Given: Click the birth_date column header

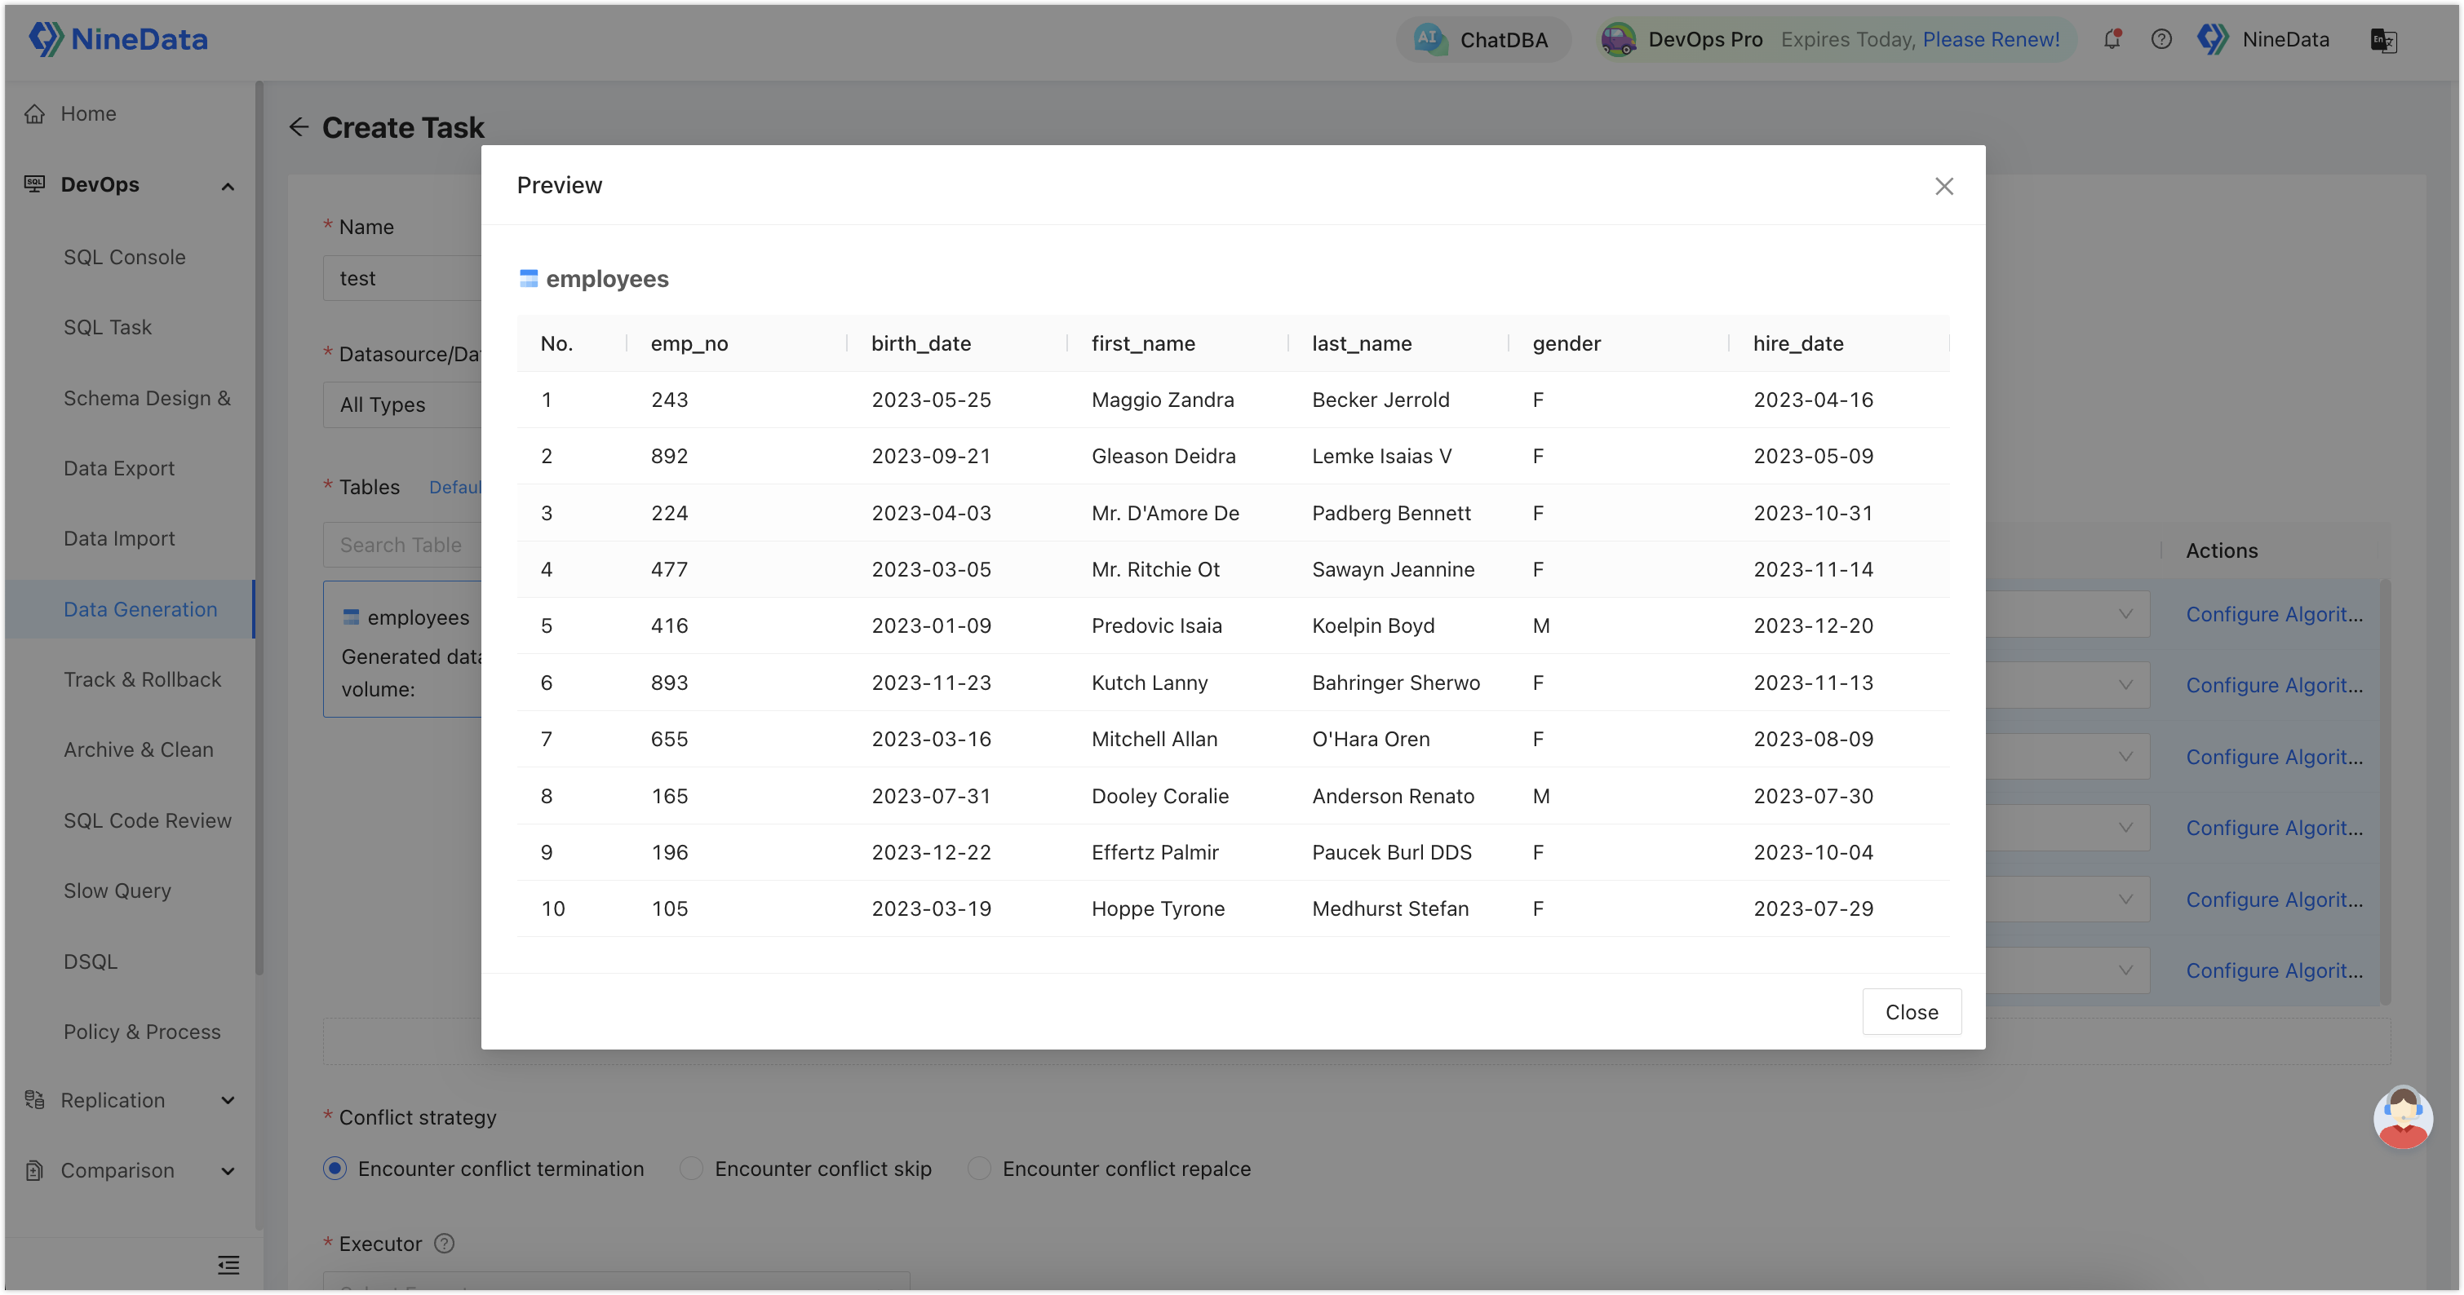Looking at the screenshot, I should tap(920, 343).
